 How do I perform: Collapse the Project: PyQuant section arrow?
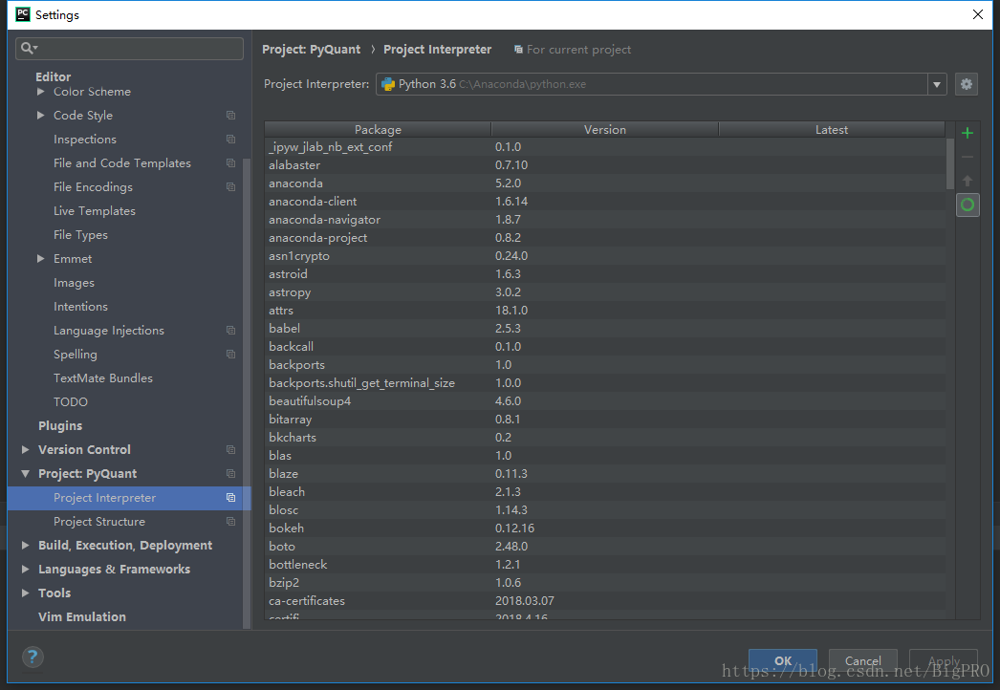click(x=26, y=474)
